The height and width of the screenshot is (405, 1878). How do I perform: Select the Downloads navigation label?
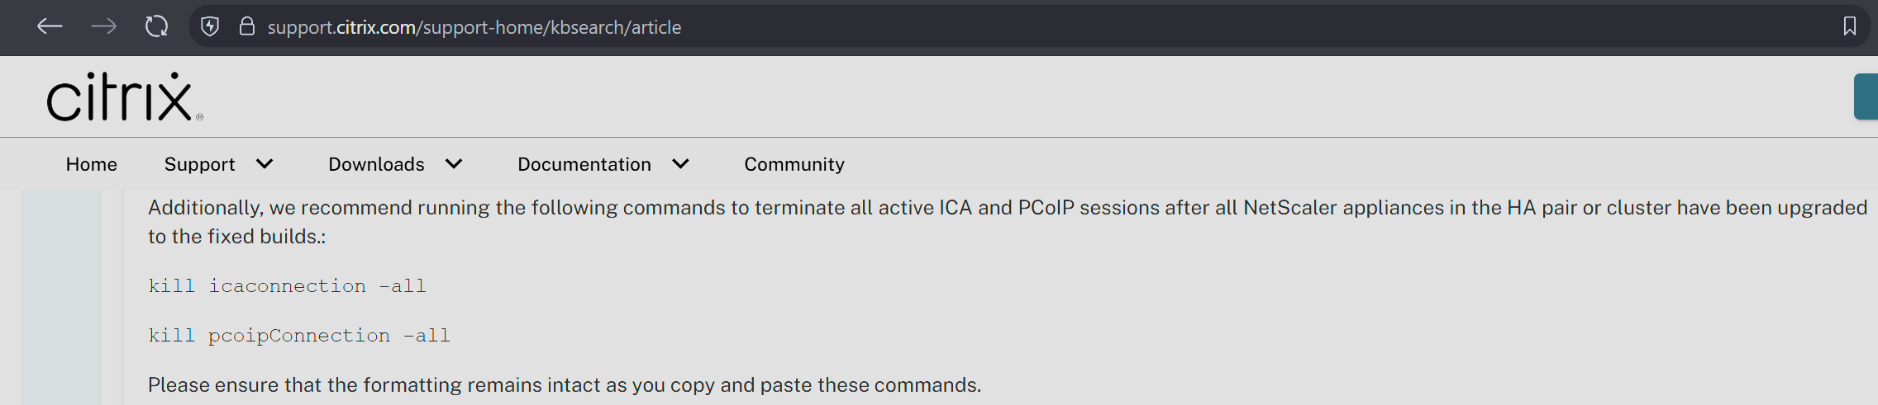point(376,164)
